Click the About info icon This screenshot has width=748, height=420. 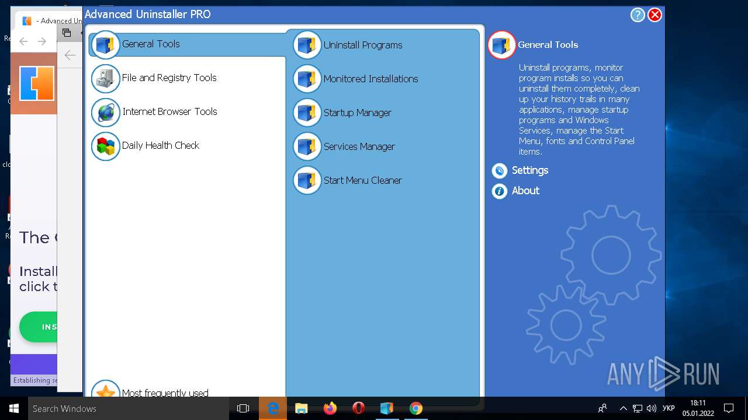pos(500,191)
